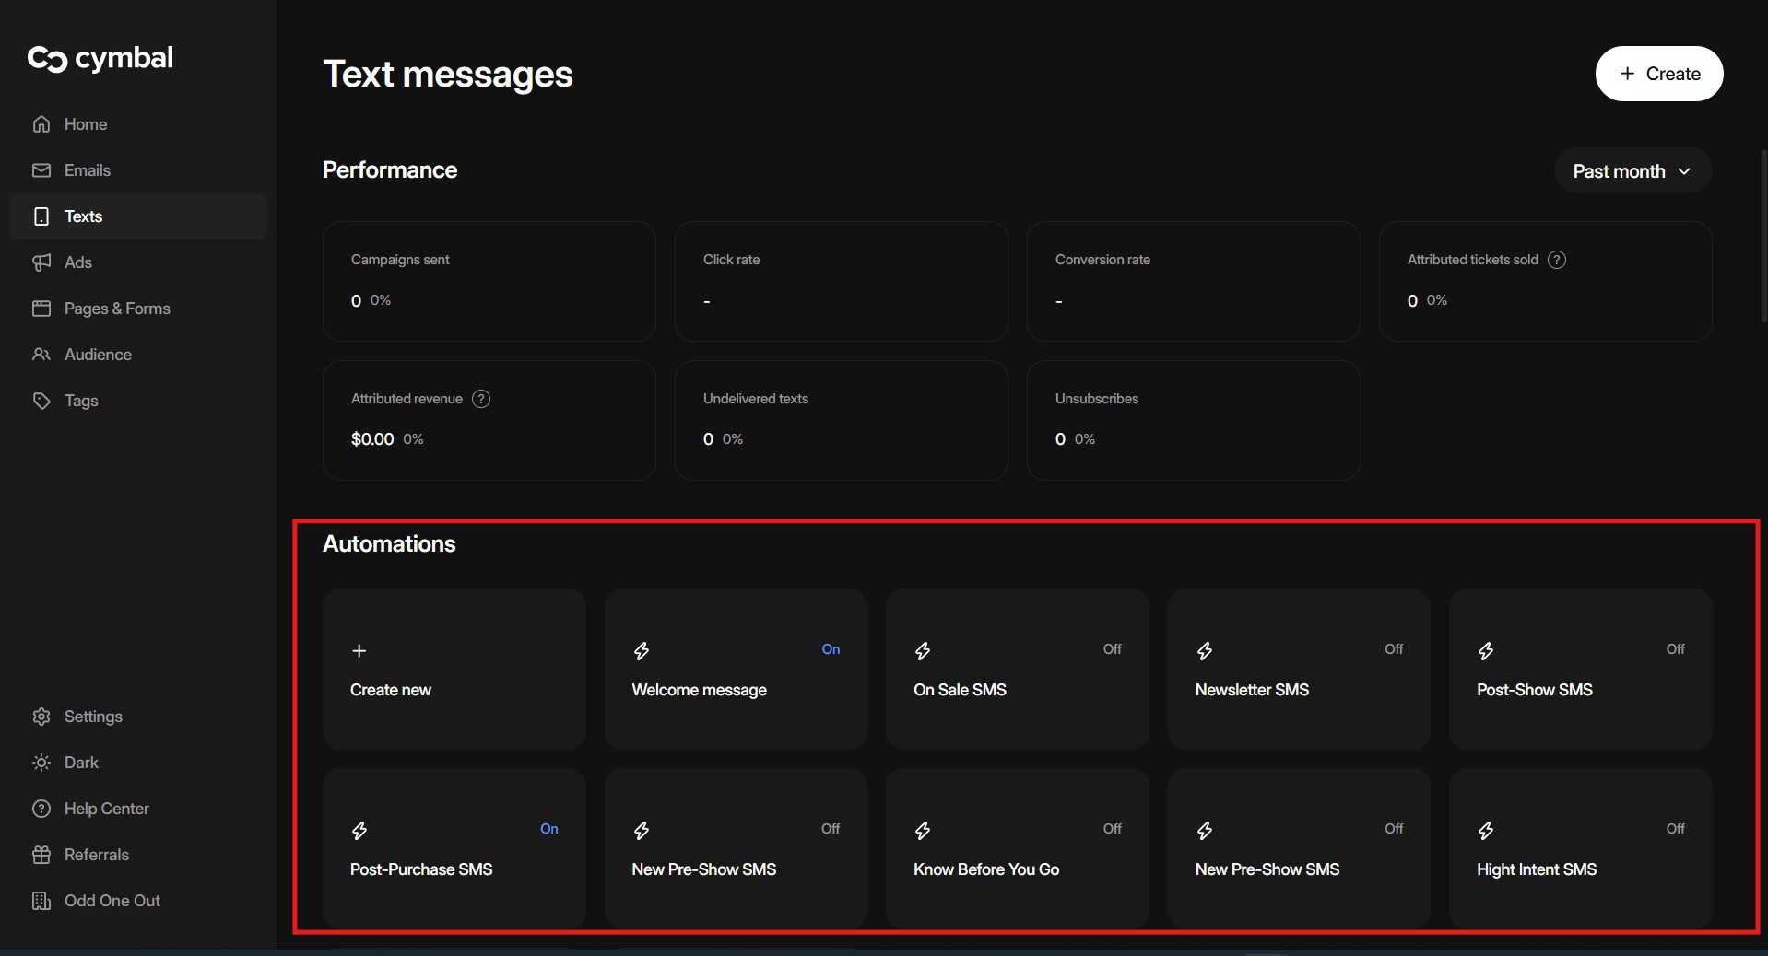Open the Past month dropdown

click(1632, 171)
